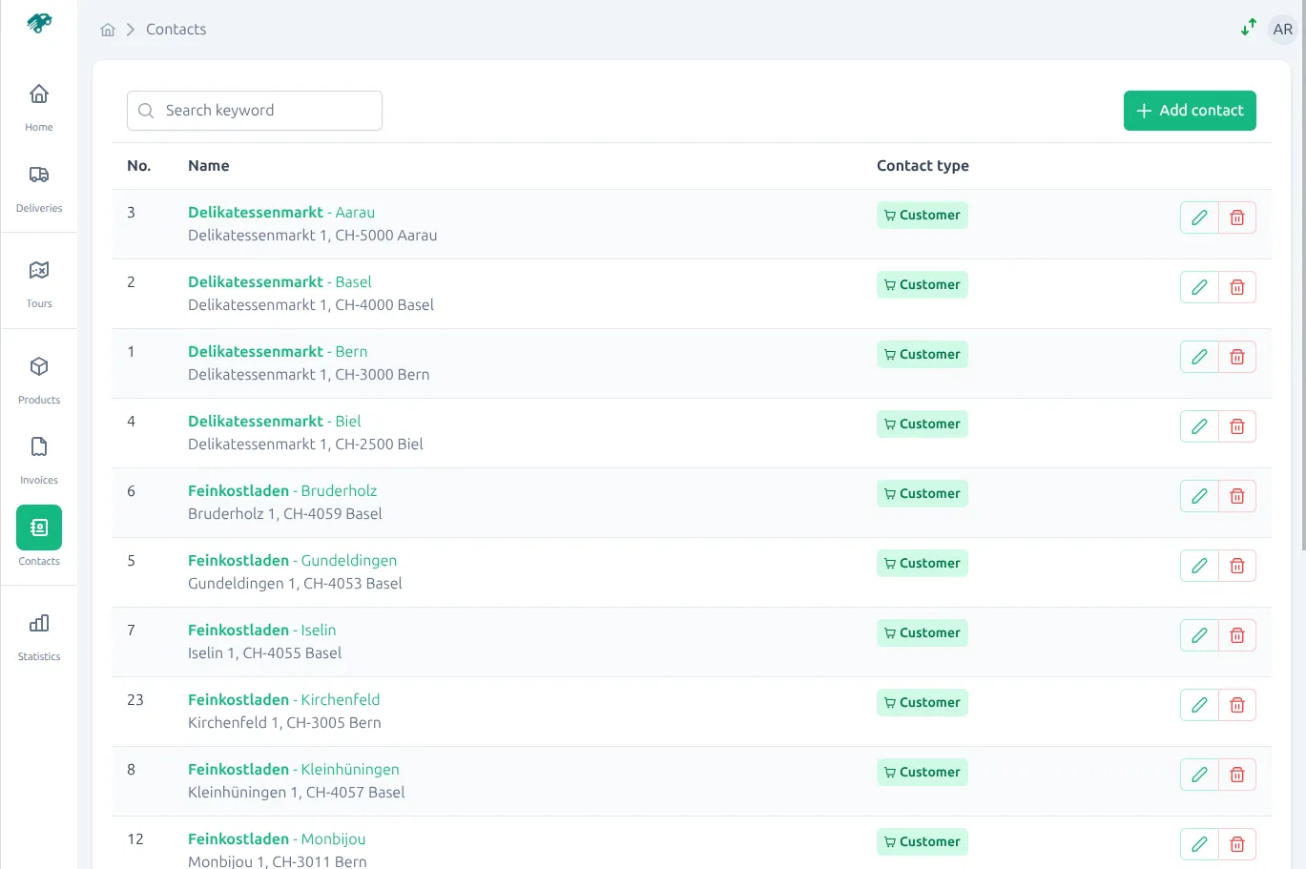Return to Home via the sidebar icon

point(38,106)
